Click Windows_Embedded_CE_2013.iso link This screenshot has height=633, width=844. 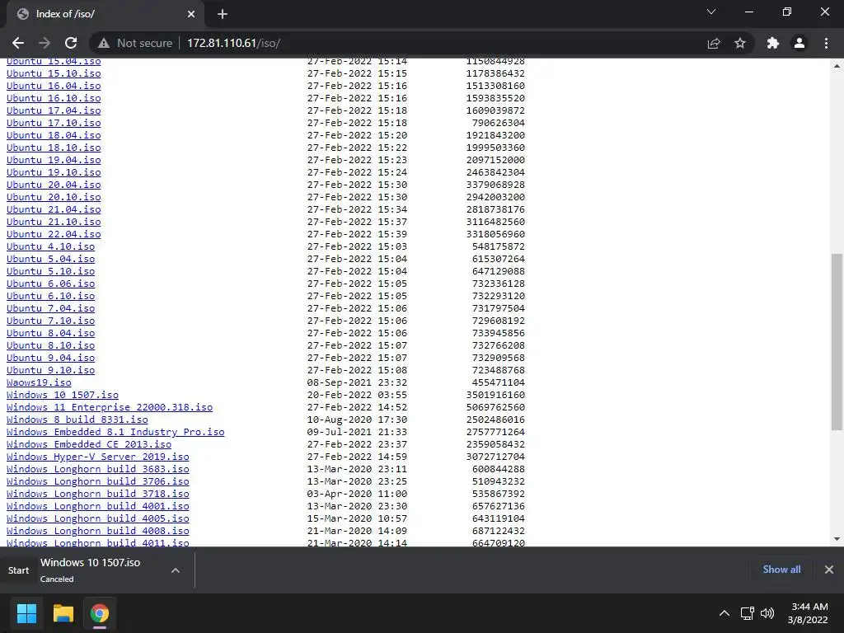(89, 444)
